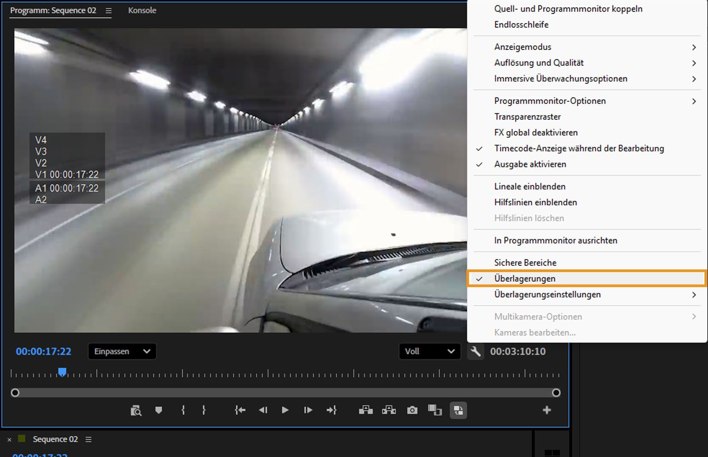Open the Einpassen zoom level dropdown
Viewport: 708px width, 457px height.
(x=122, y=351)
